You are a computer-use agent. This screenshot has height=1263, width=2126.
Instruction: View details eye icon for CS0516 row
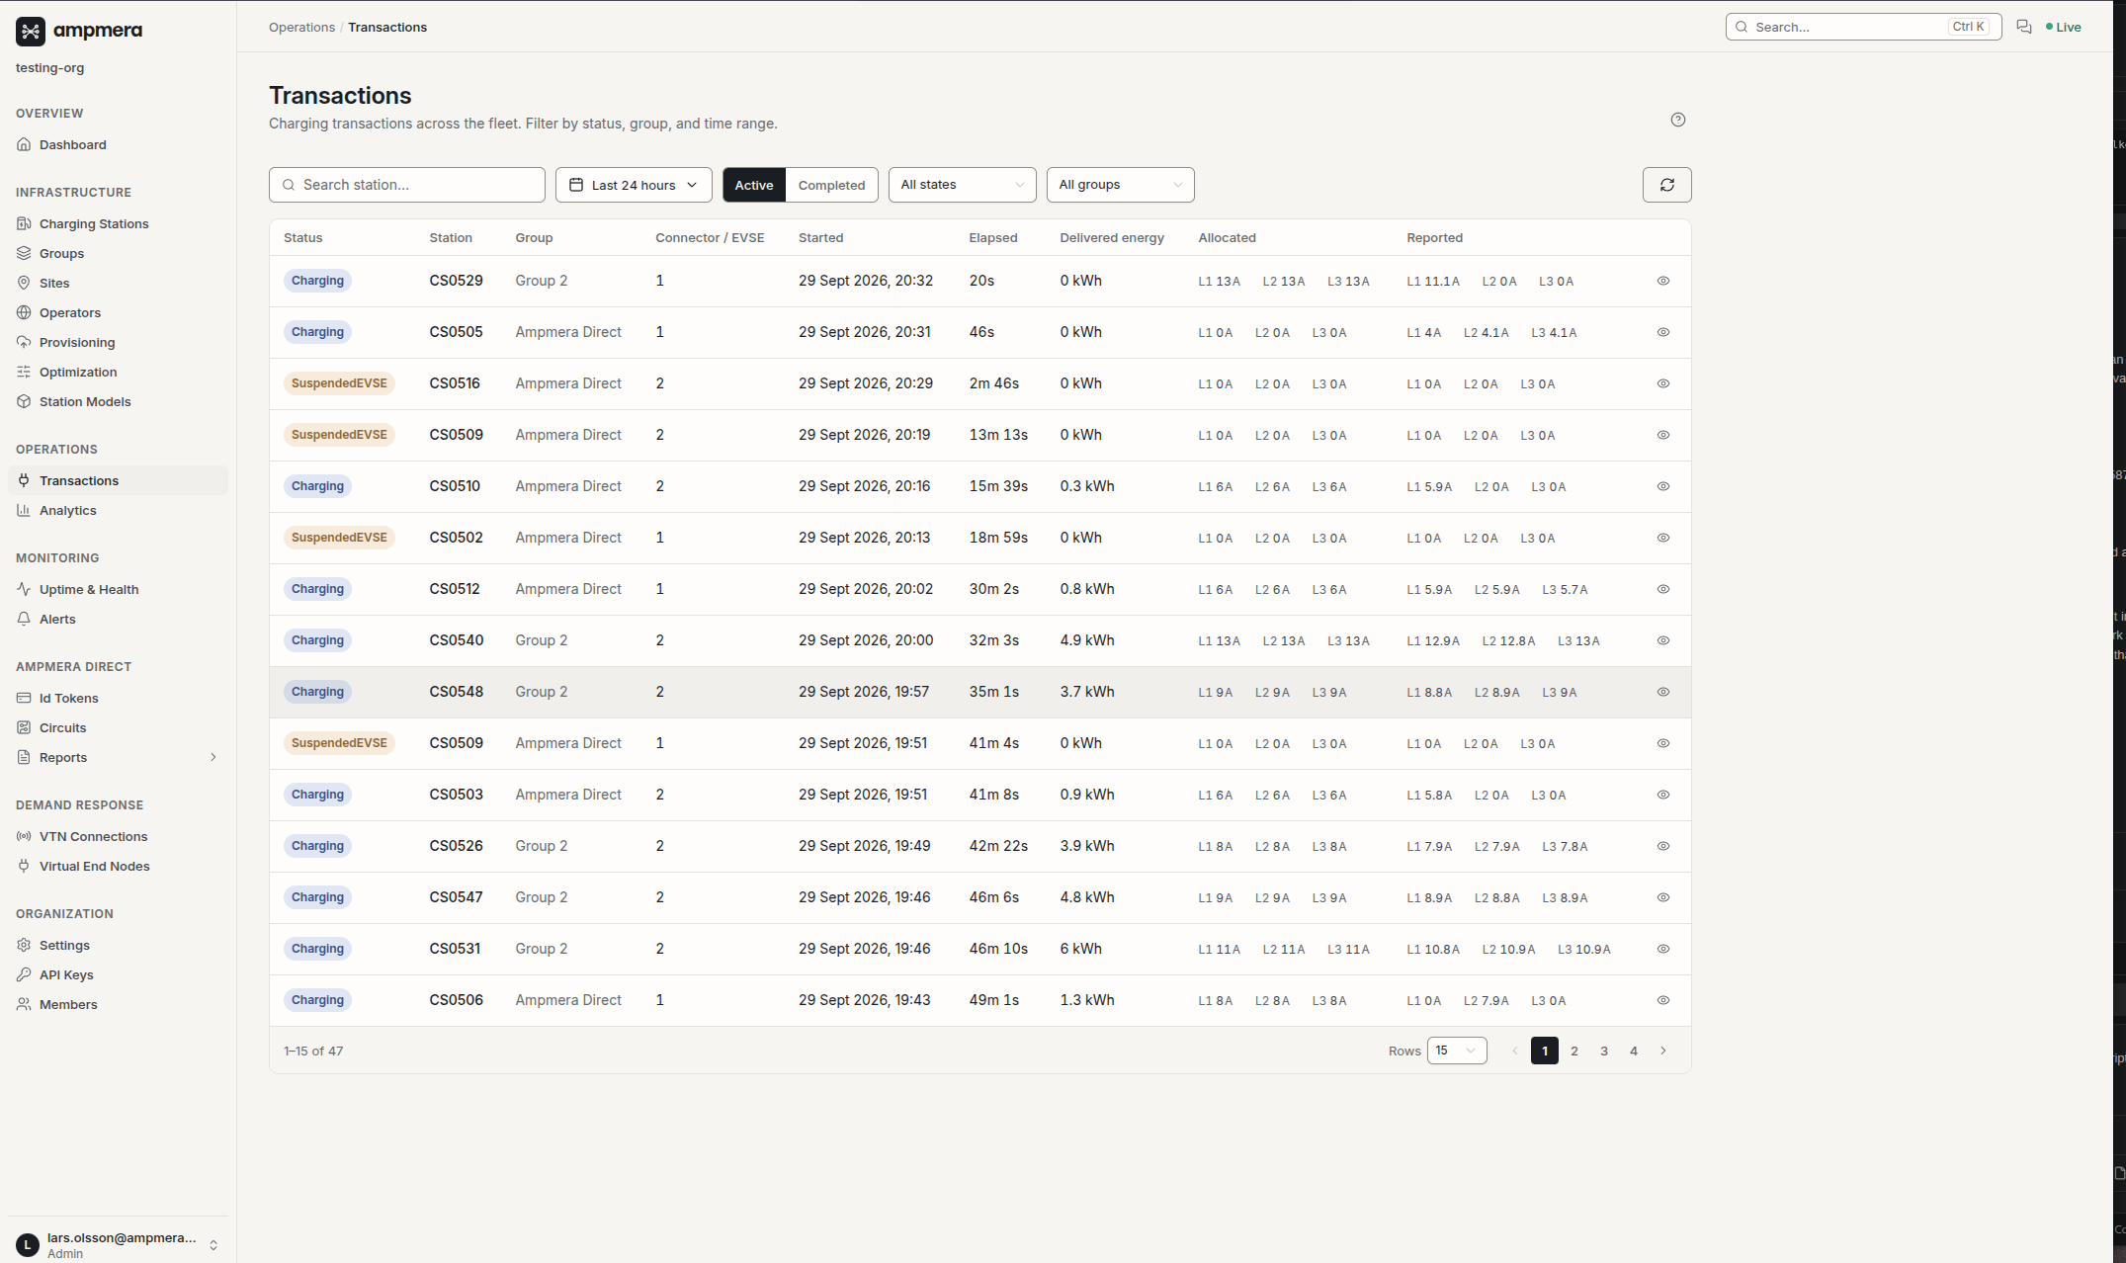[1663, 383]
